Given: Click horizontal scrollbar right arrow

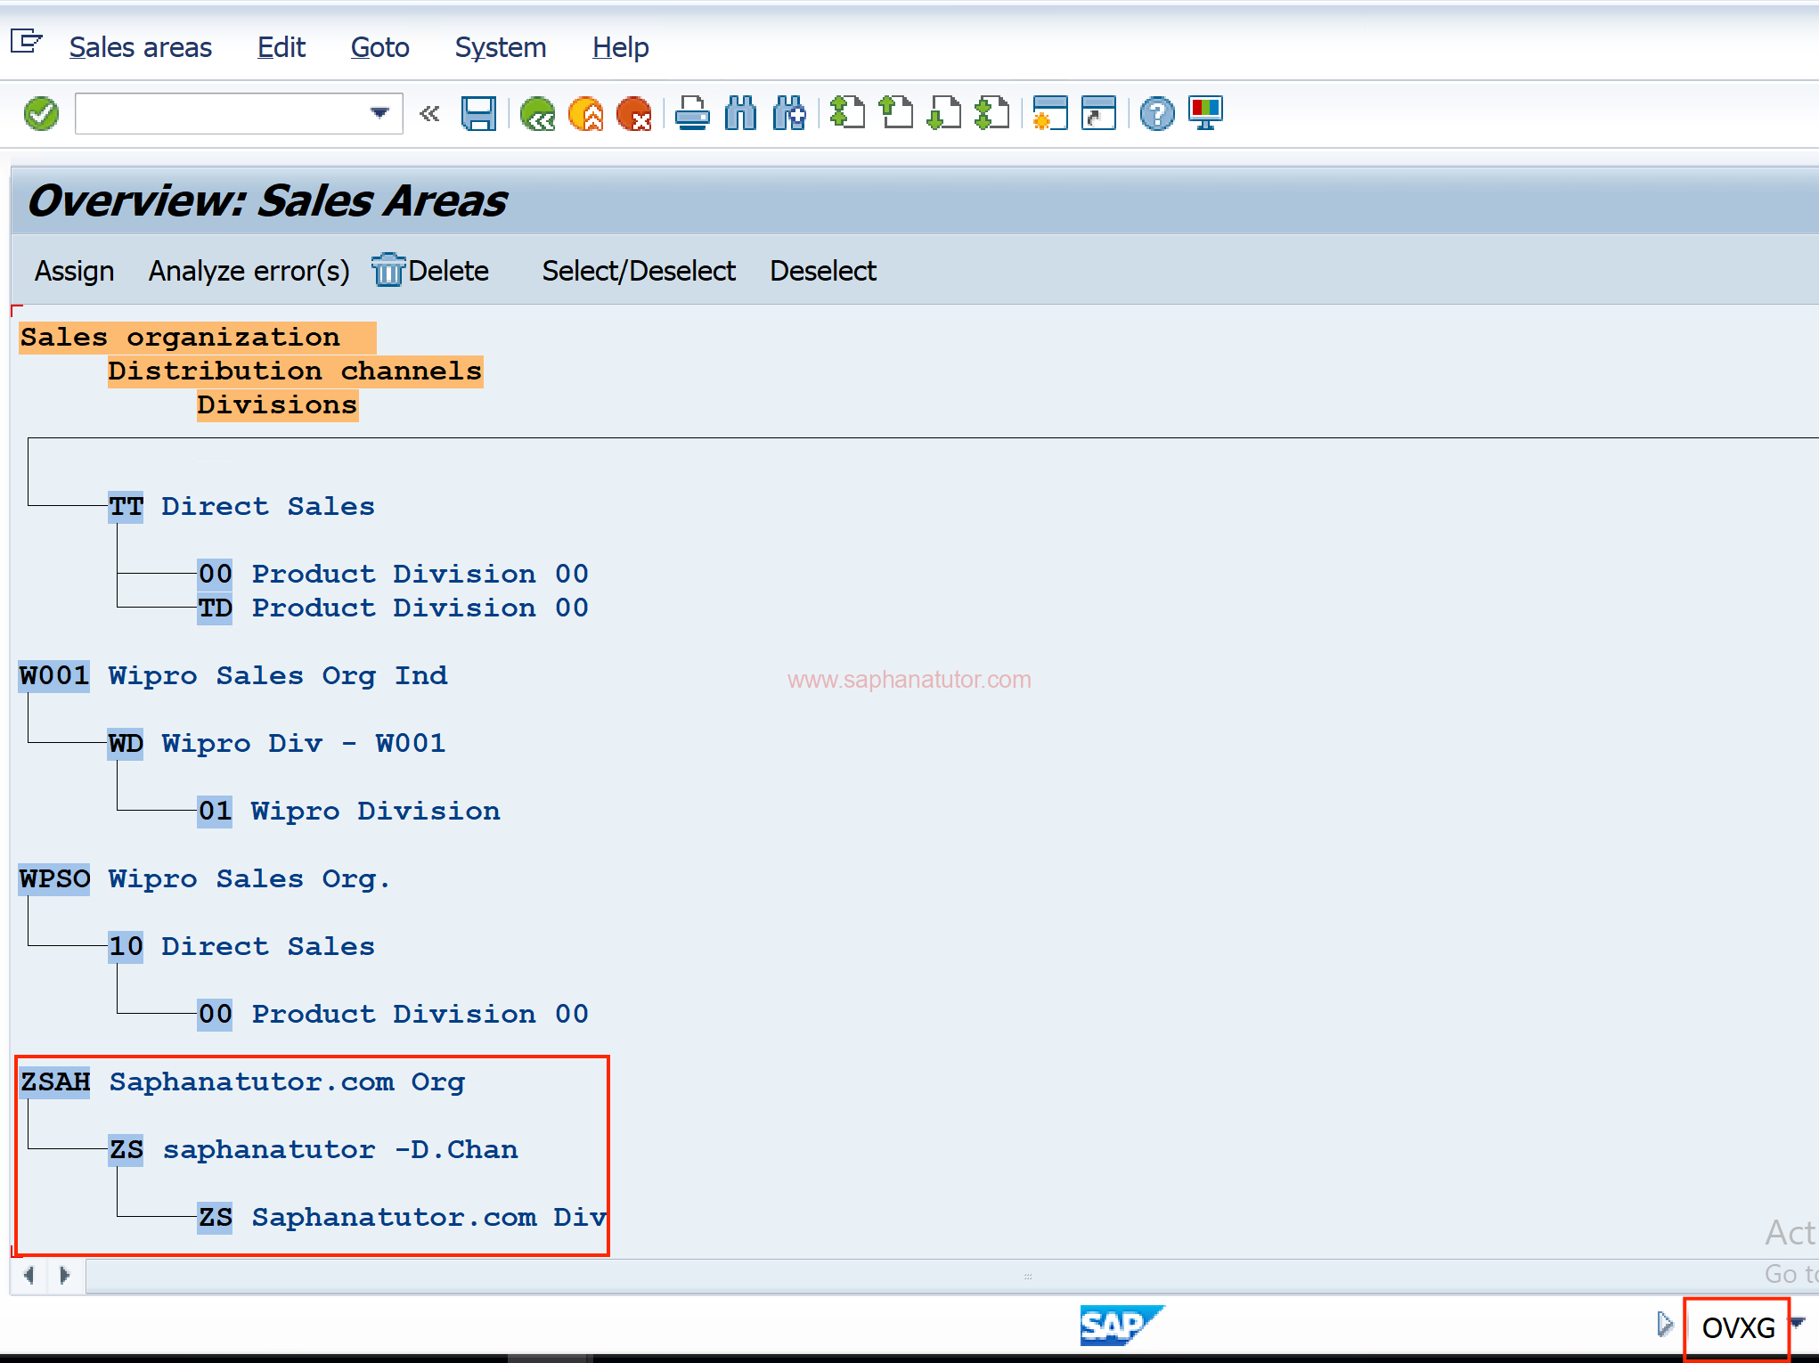Looking at the screenshot, I should 64,1275.
